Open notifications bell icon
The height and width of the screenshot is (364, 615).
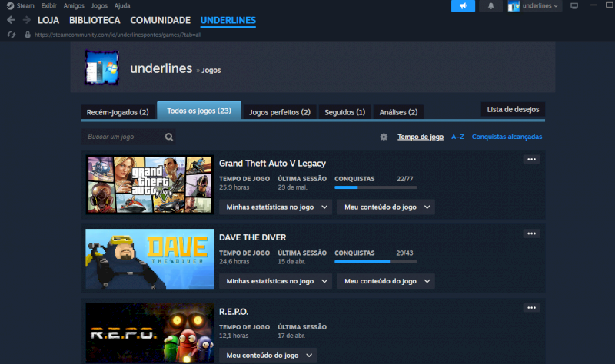(x=491, y=6)
